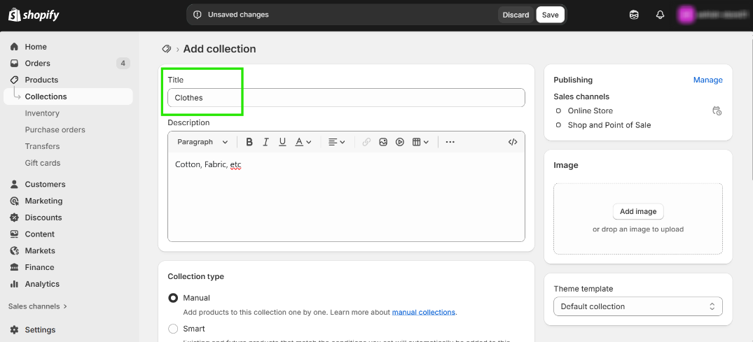Viewport: 753px width, 342px height.
Task: Expand the Sales channels section
Action: tap(38, 306)
